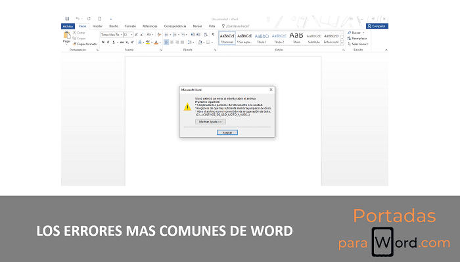Click the ¿Qué desea hacer? search box
460x262 pixels.
[235, 26]
